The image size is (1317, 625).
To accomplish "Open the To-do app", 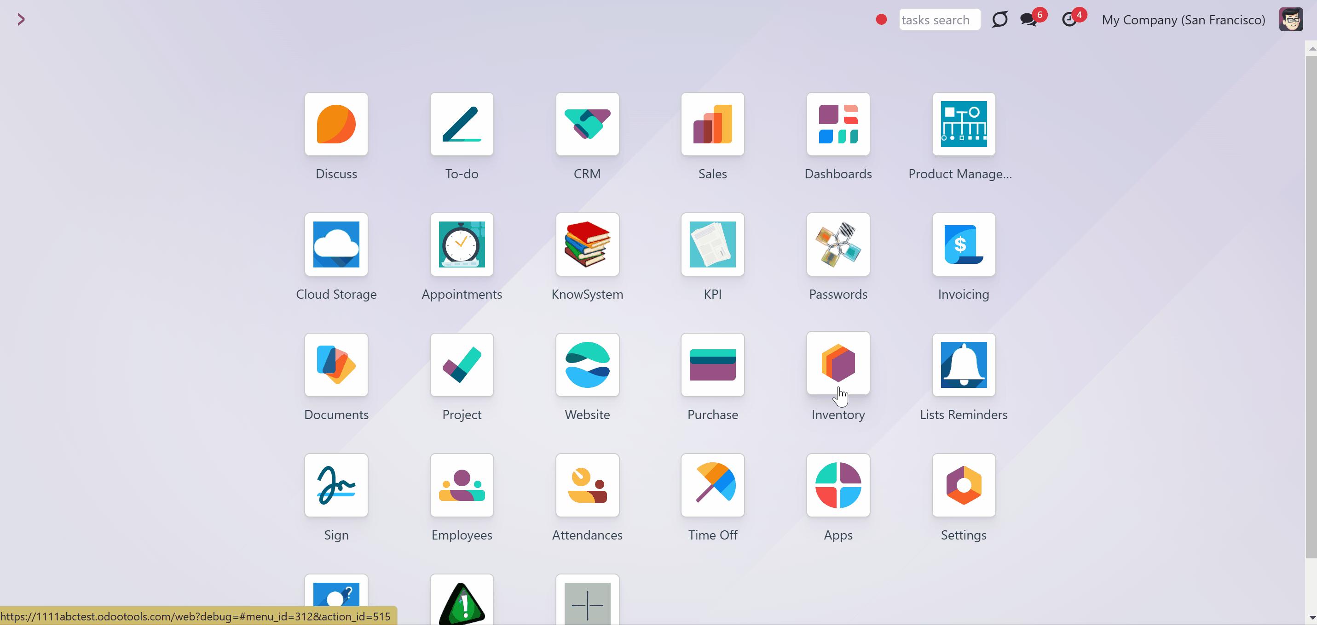I will [462, 124].
